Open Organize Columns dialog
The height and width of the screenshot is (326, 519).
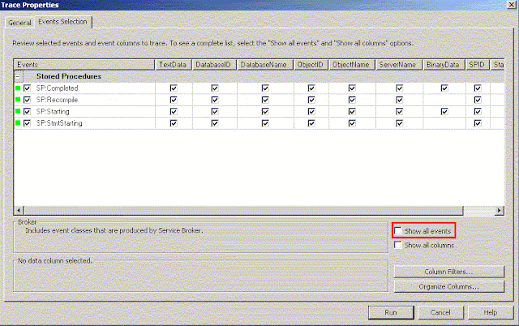(x=448, y=286)
